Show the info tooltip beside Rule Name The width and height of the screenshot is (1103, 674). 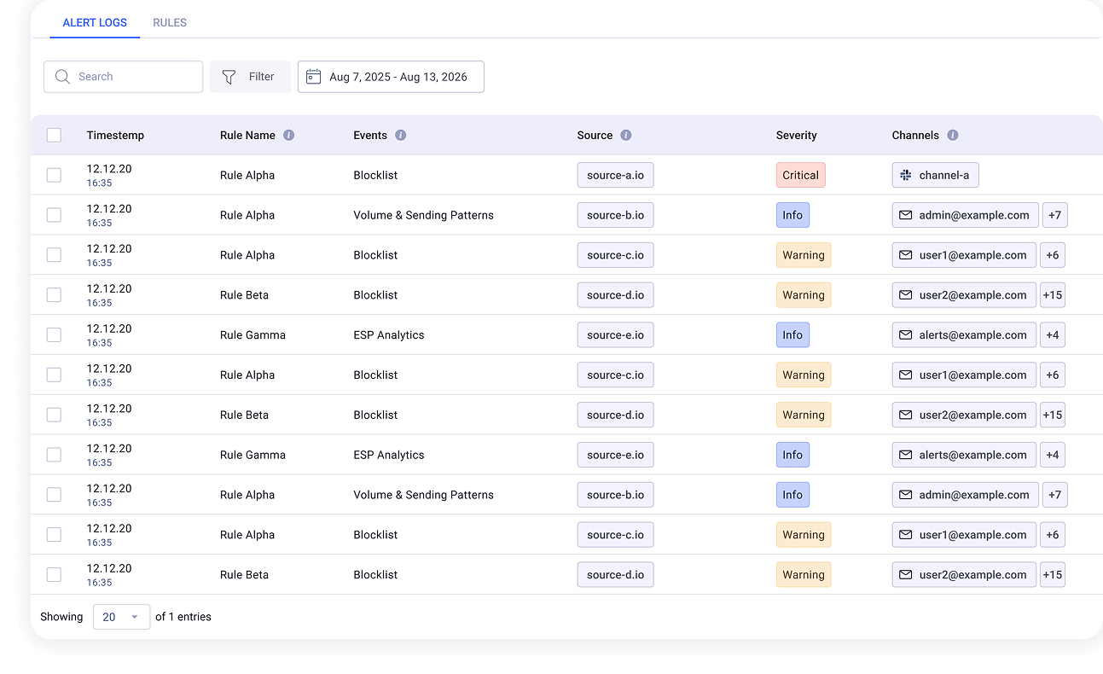289,135
